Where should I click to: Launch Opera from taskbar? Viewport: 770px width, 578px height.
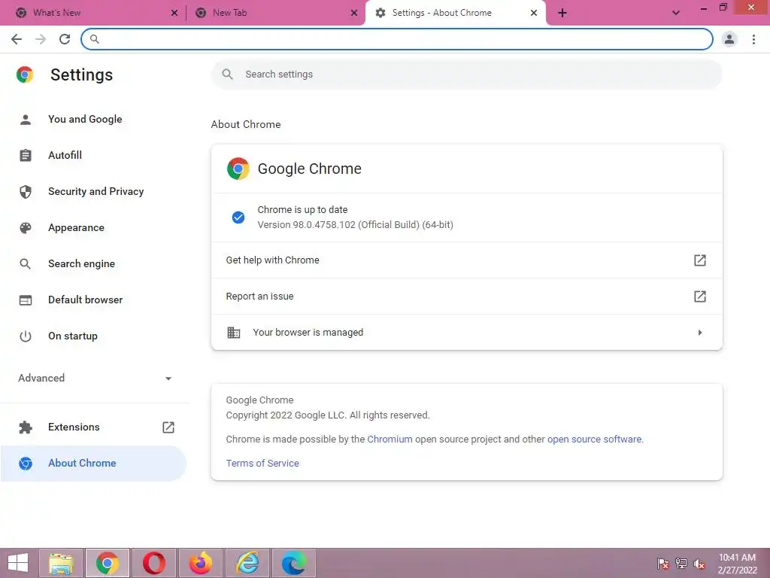click(153, 563)
